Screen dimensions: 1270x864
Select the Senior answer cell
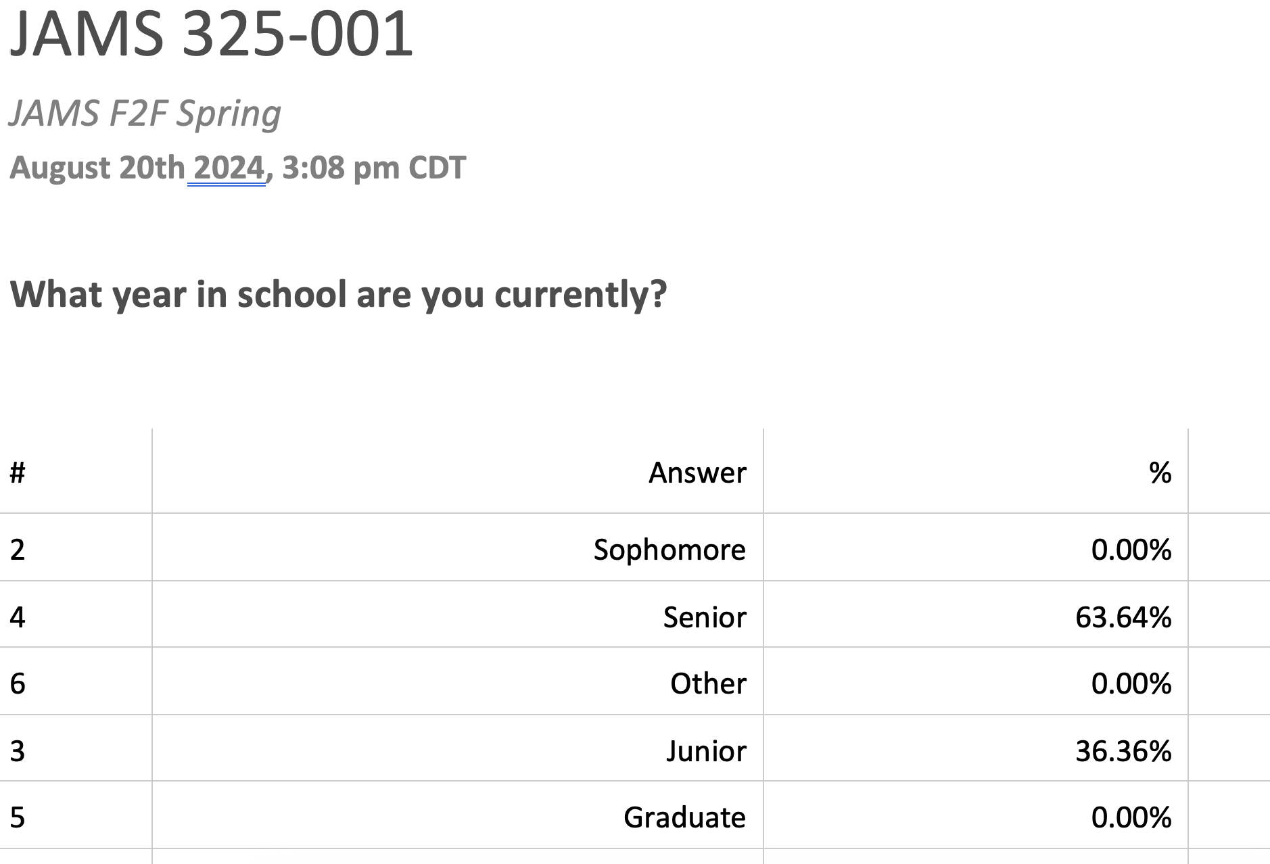[704, 617]
